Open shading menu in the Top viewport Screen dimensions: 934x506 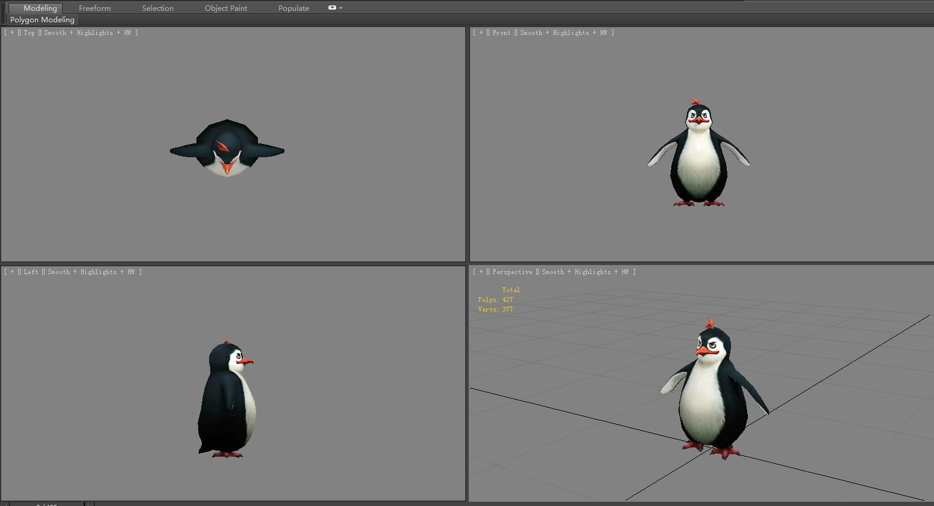[x=88, y=33]
